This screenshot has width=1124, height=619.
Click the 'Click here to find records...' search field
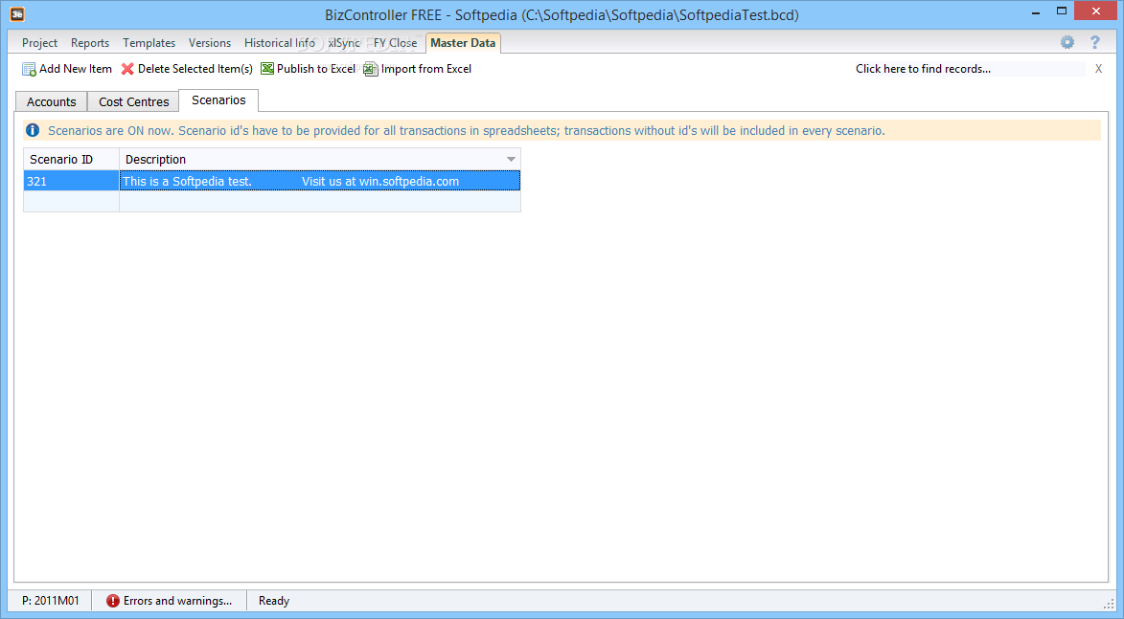coord(969,69)
